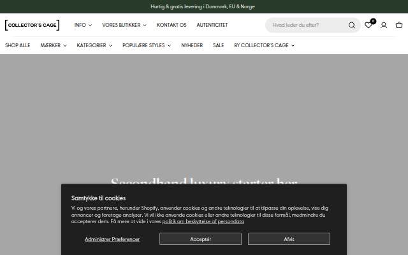Screen dimensions: 408x255
Task: Expand the POPULÆRE STYLES dropdown
Action: point(147,45)
